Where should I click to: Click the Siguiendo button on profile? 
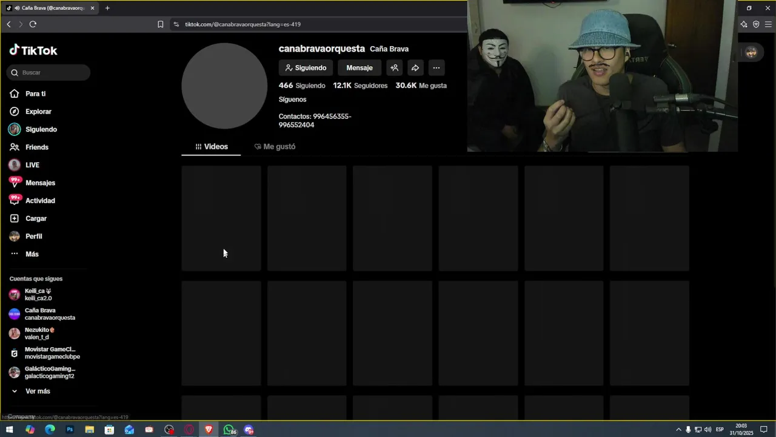pos(306,68)
